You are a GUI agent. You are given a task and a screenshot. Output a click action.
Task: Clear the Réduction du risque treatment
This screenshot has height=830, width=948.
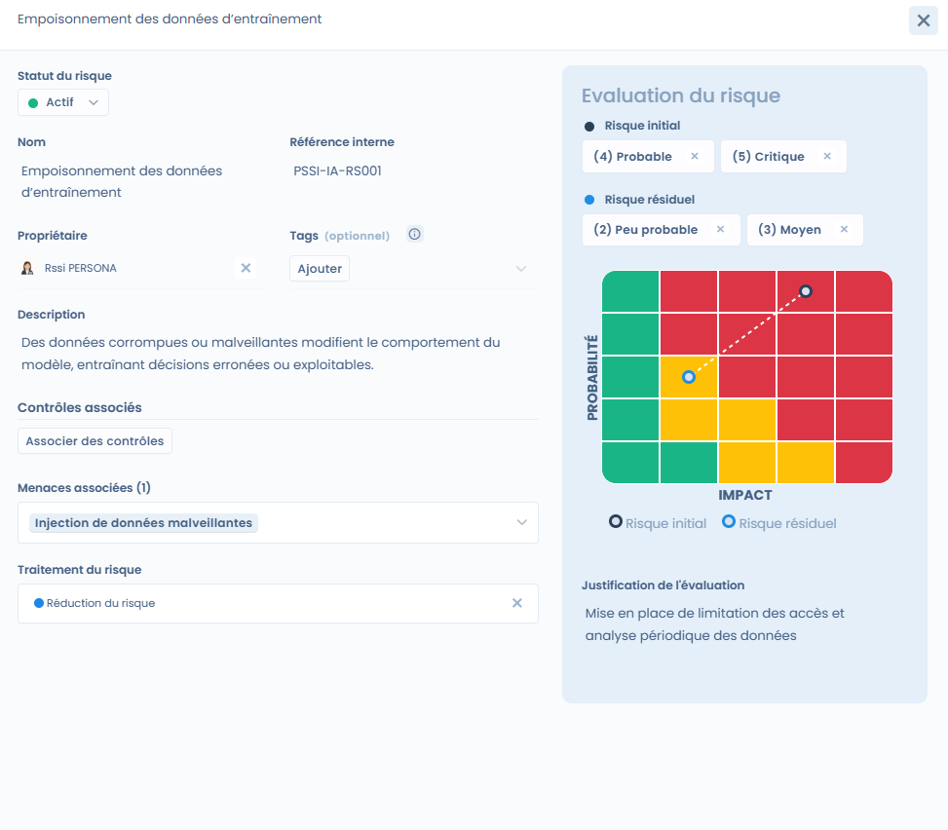point(517,603)
